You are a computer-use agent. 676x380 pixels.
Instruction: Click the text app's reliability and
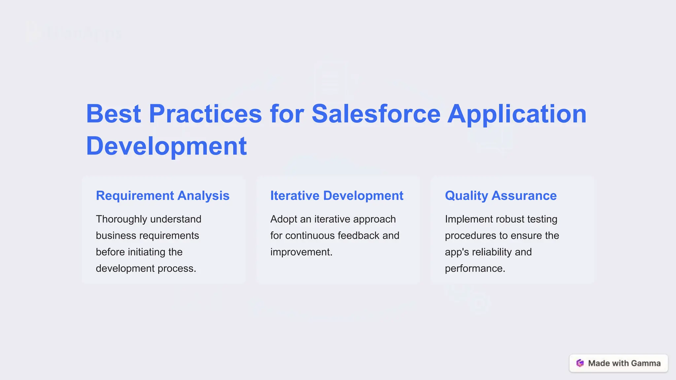488,252
